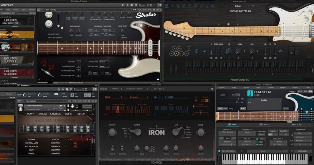Enable MIDI Guitar Mode option in Stratus
Viewport: 314px width, 165px height.
[x=46, y=34]
